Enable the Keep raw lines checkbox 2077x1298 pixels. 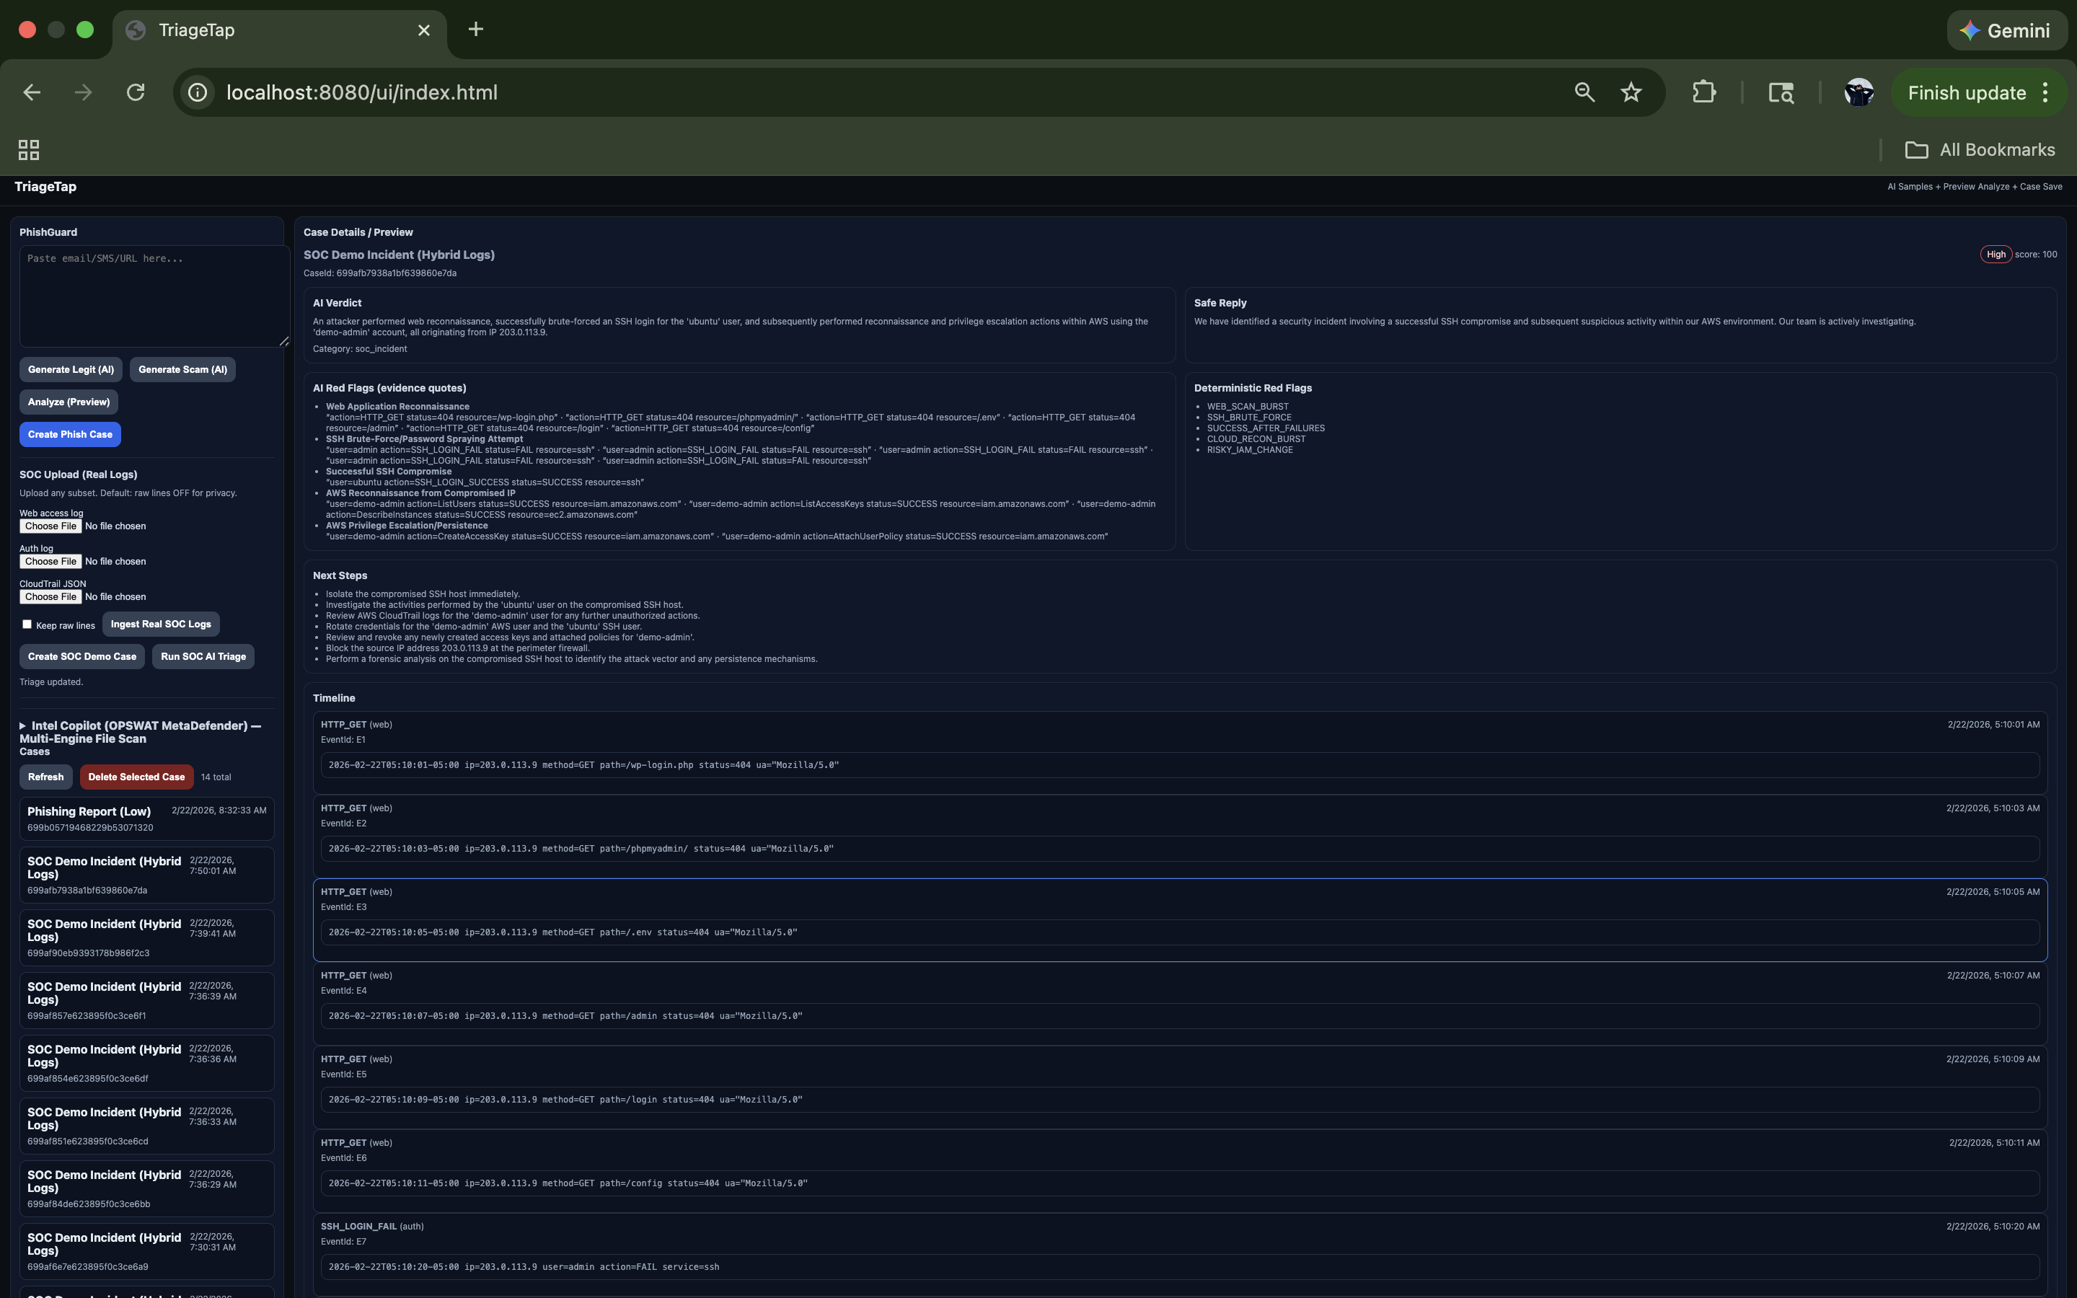coord(27,624)
